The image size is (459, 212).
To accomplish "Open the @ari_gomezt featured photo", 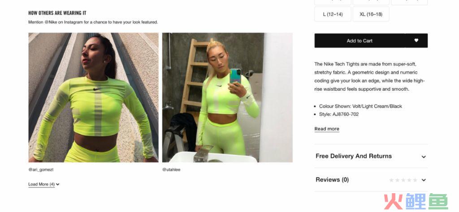I will coord(93,97).
